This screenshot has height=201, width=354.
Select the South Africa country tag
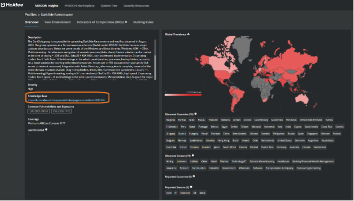point(229,147)
